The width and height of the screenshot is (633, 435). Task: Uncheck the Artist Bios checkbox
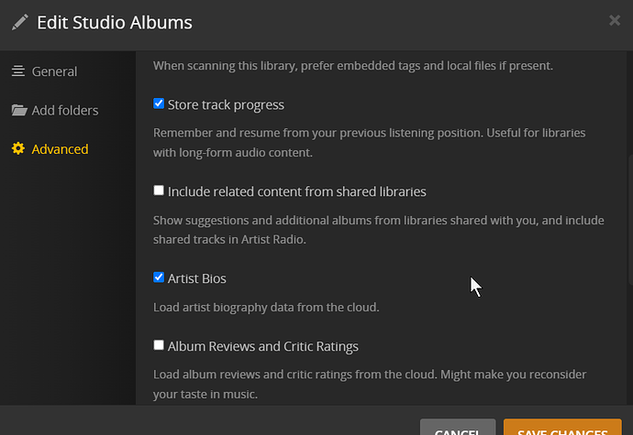[159, 277]
